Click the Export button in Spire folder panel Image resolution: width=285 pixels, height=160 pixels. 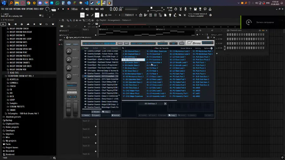pyautogui.click(x=96, y=115)
